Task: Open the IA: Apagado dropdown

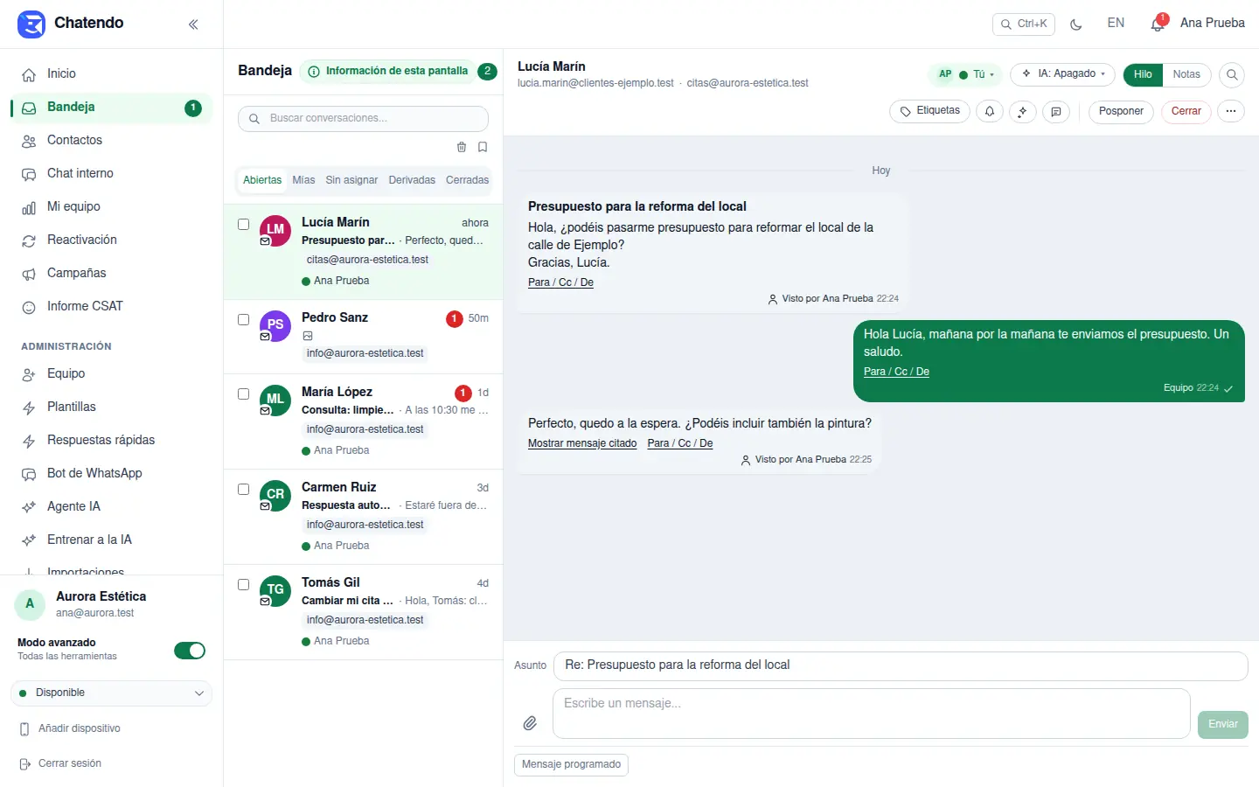Action: [x=1062, y=74]
